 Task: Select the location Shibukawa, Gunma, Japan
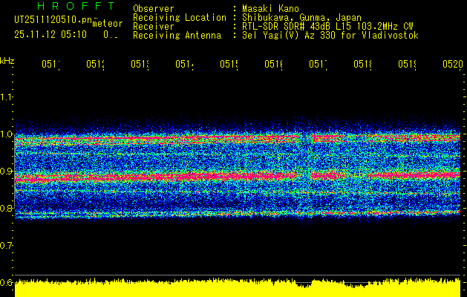point(301,18)
